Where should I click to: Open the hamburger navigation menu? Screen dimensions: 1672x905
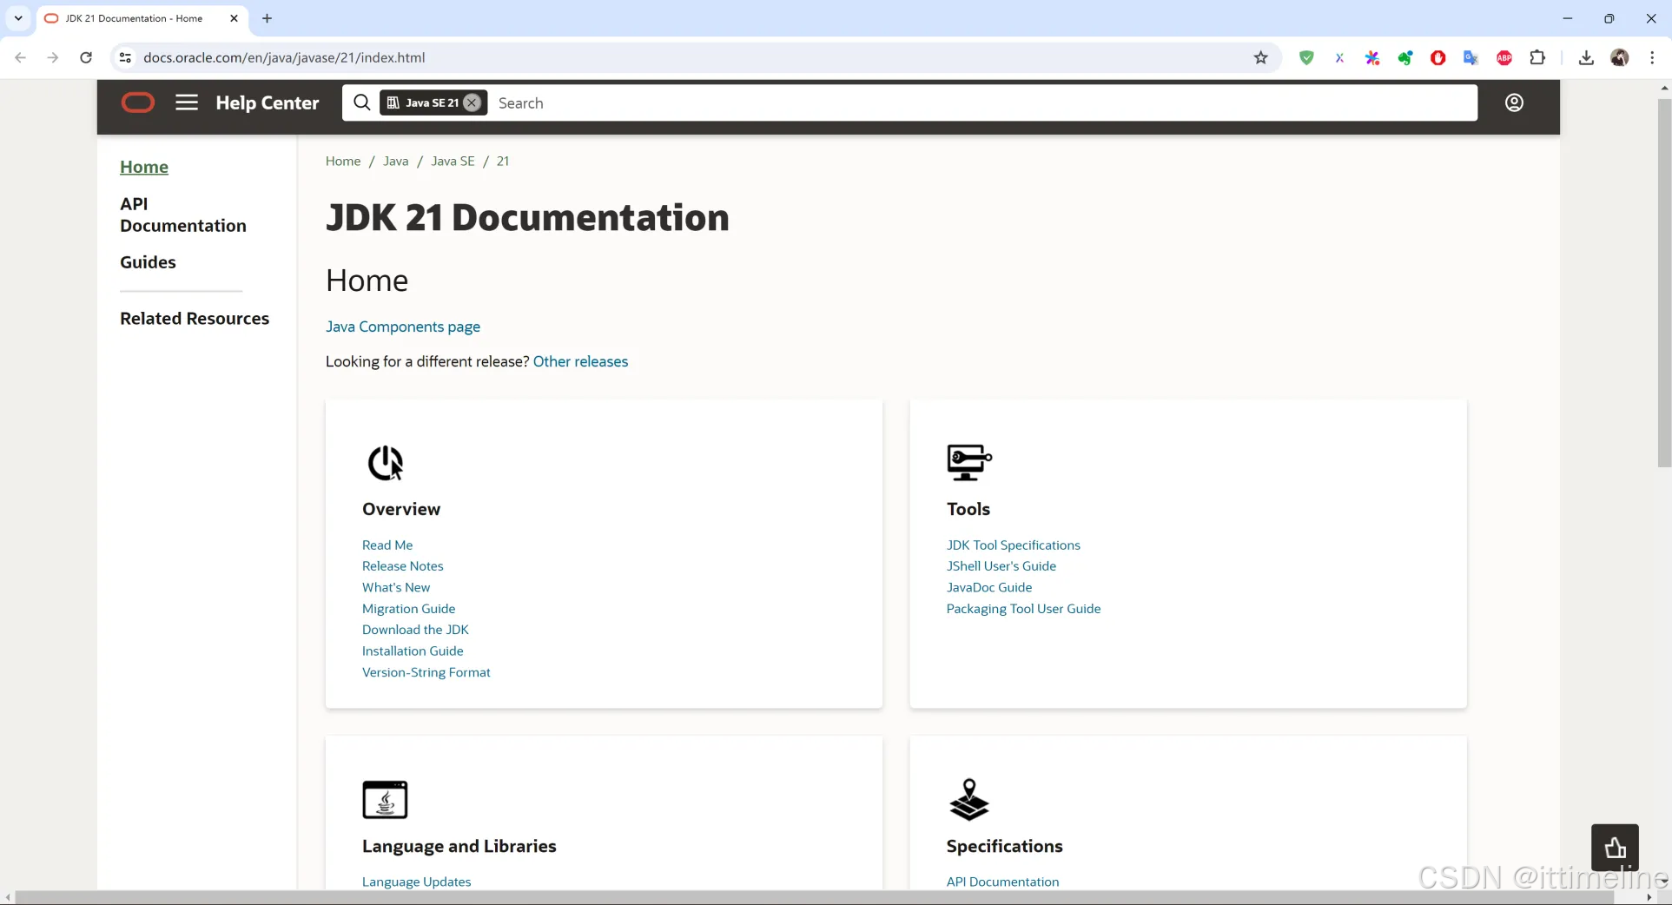pos(187,102)
